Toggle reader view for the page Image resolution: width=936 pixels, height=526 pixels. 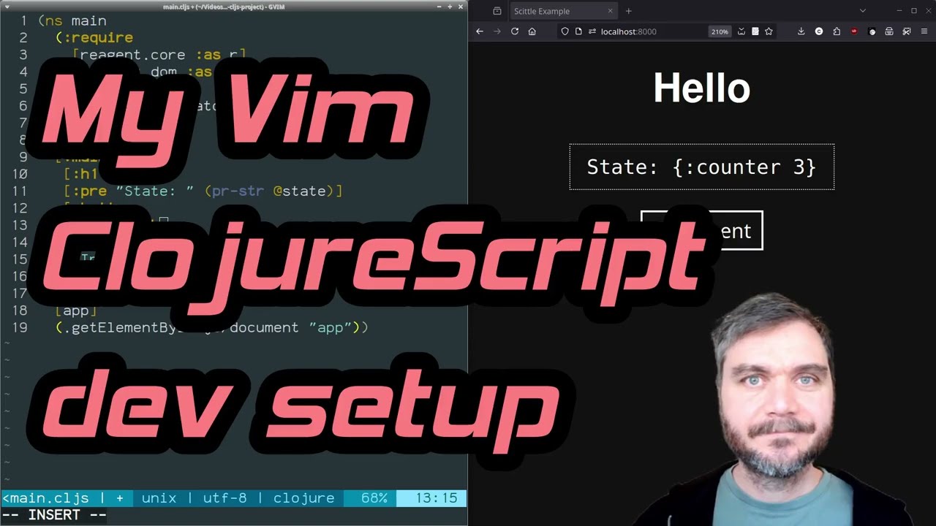[x=755, y=31]
